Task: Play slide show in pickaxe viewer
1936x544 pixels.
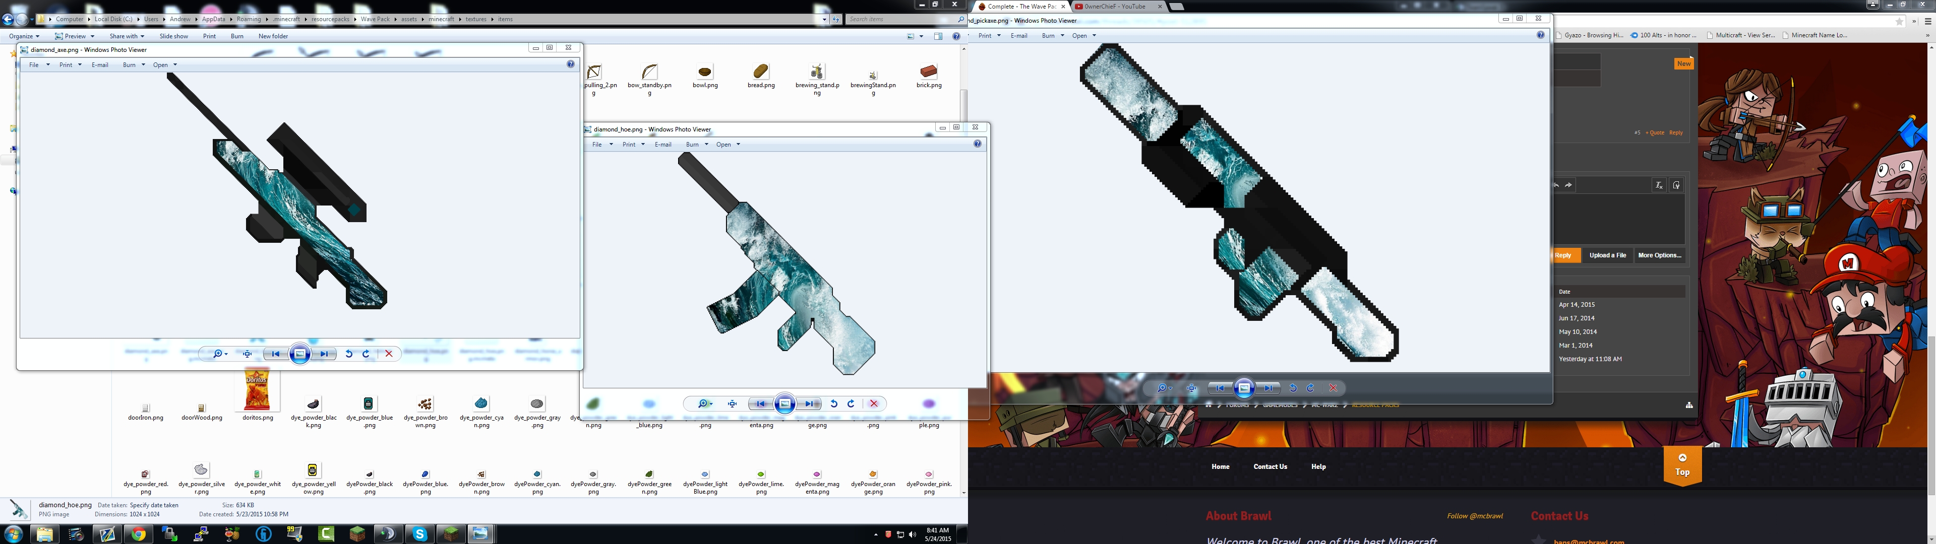Action: 1244,388
